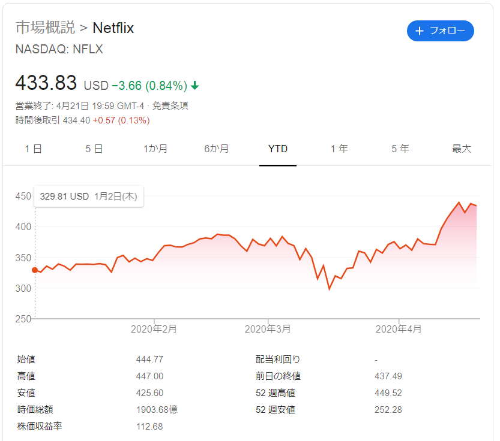The image size is (500, 441).
Task: Show the 1年 range chart
Action: (x=339, y=149)
